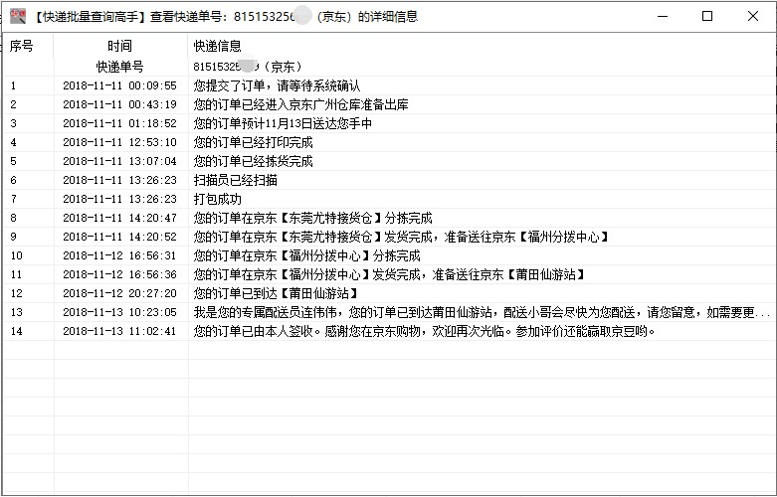
Task: Click sequence number 14 in the 序号 column
Action: [16, 331]
